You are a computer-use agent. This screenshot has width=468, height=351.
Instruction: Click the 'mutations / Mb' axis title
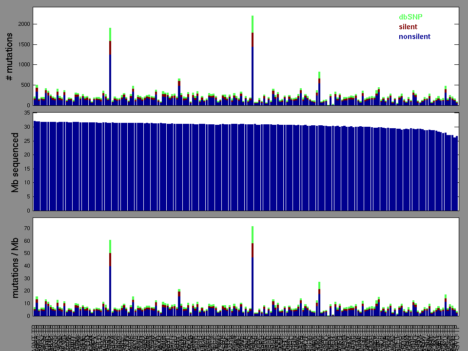tap(15, 267)
